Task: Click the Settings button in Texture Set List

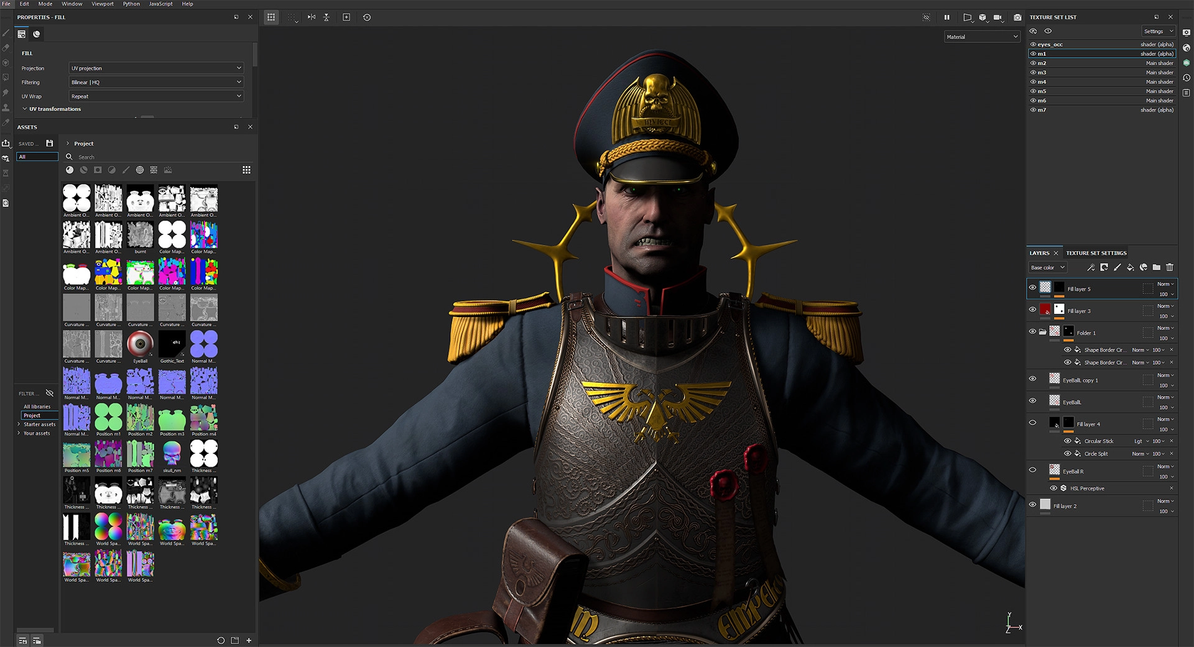Action: tap(1158, 32)
